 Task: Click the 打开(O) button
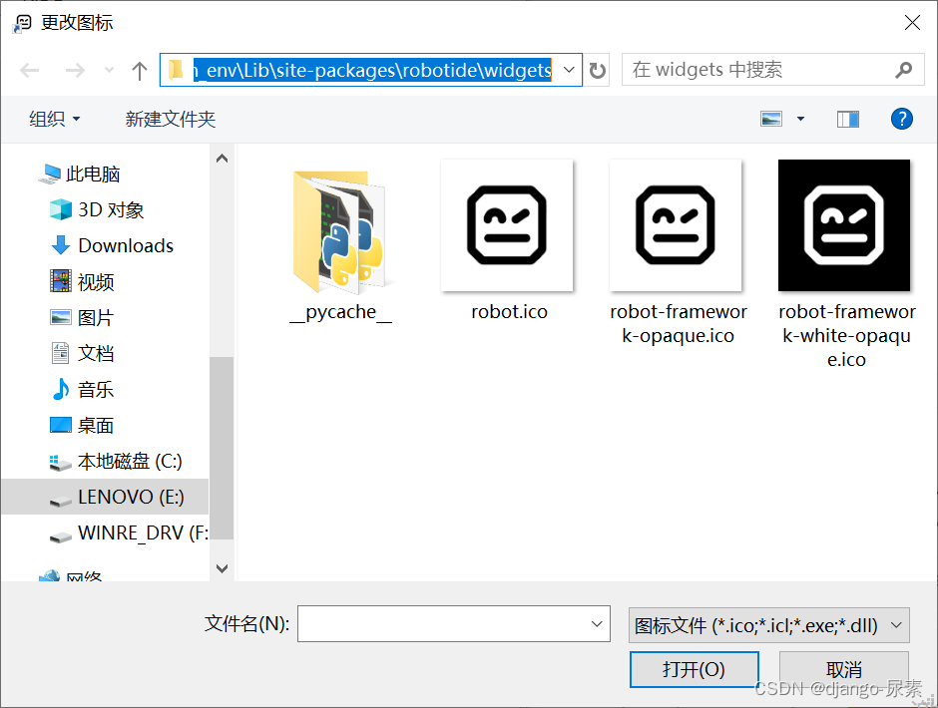[694, 669]
